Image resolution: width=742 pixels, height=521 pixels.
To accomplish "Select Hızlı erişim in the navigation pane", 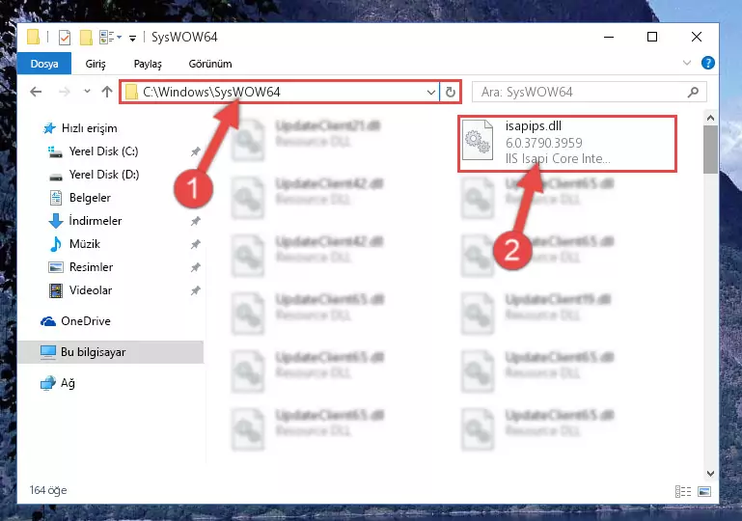I will pos(90,128).
